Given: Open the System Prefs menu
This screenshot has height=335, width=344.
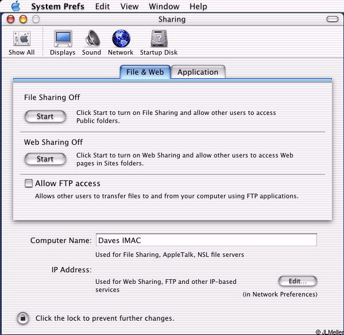Looking at the screenshot, I should (x=57, y=6).
